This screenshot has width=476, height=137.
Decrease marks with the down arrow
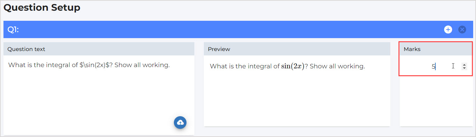pyautogui.click(x=464, y=68)
